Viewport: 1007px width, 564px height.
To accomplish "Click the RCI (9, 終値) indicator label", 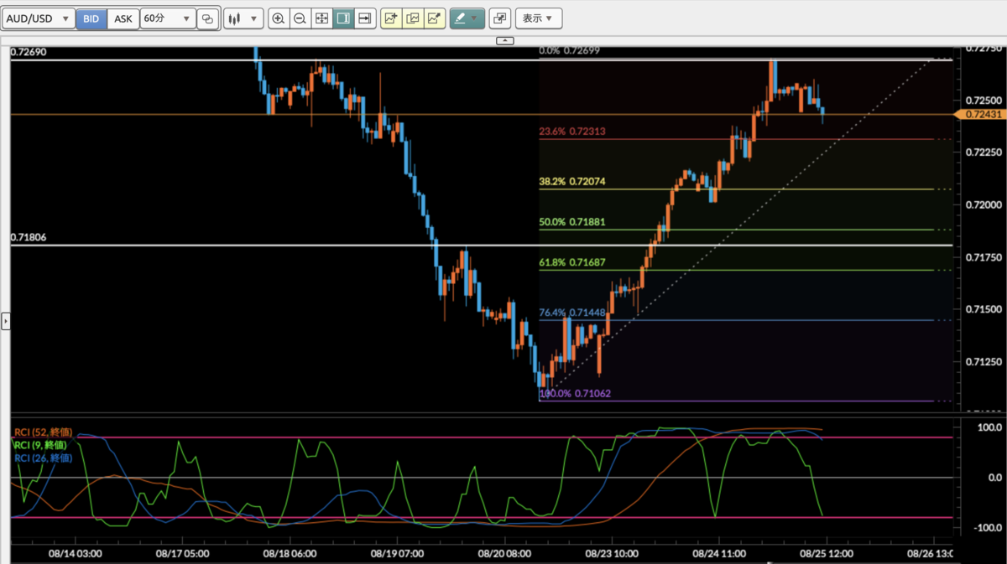I will tap(41, 444).
